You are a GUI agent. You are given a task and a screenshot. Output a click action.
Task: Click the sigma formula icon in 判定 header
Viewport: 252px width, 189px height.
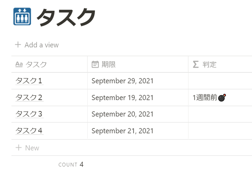click(196, 64)
